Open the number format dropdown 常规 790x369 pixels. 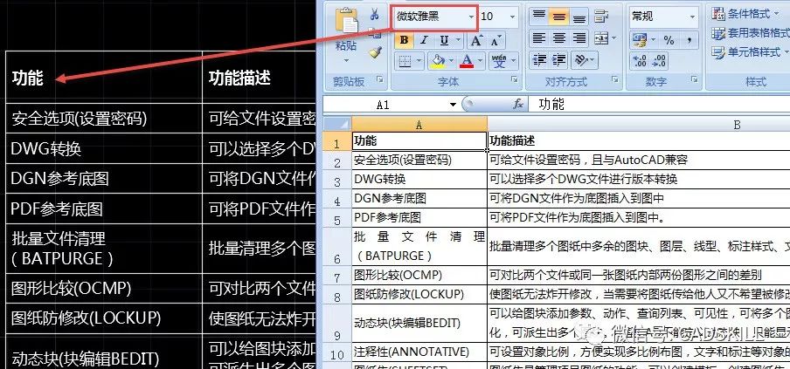pos(693,17)
